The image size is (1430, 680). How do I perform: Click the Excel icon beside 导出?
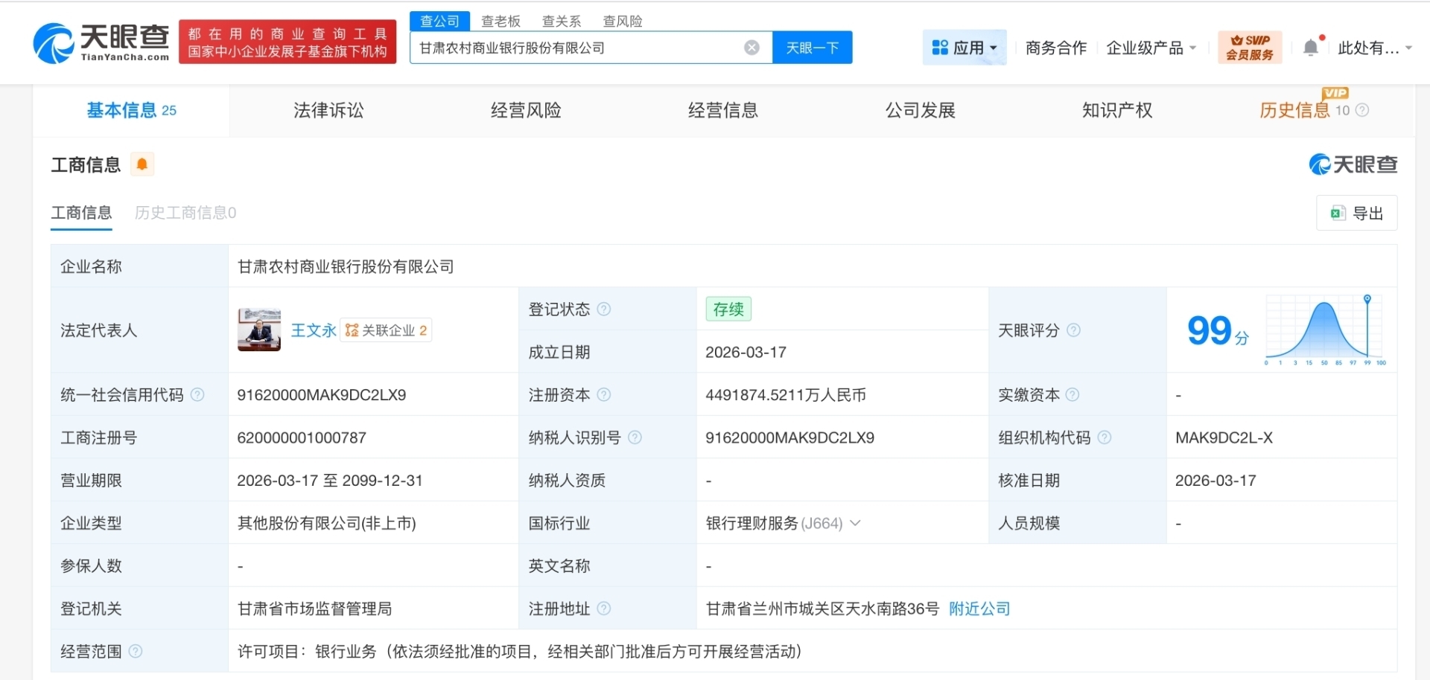tap(1338, 213)
